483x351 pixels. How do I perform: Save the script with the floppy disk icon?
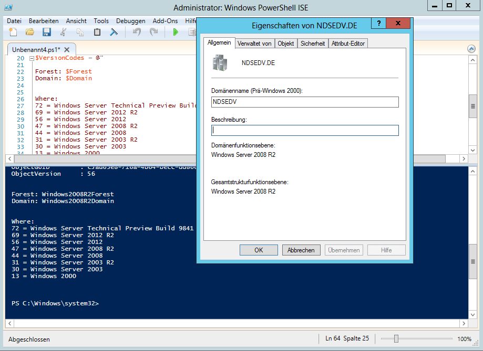[x=47, y=33]
